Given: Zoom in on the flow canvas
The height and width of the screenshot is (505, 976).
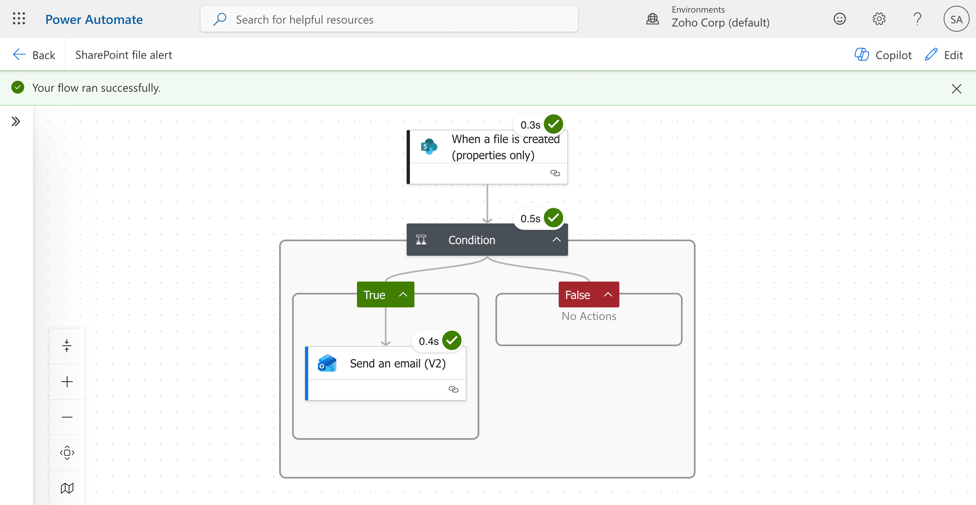Looking at the screenshot, I should point(67,381).
